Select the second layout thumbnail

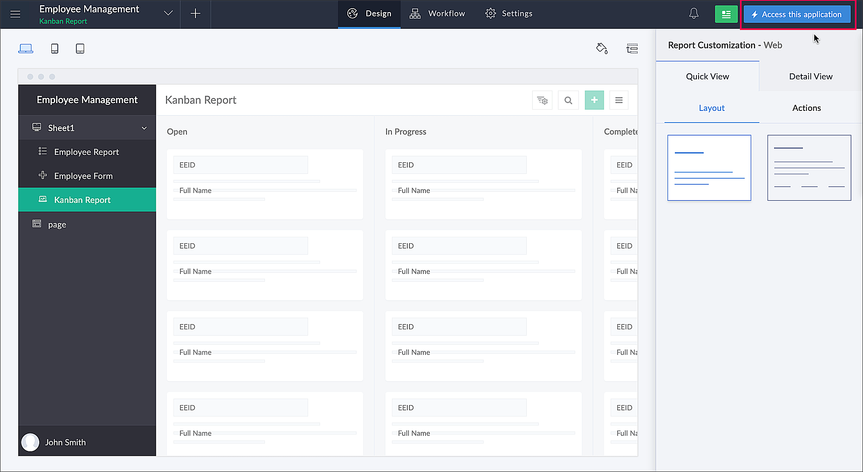(x=809, y=168)
